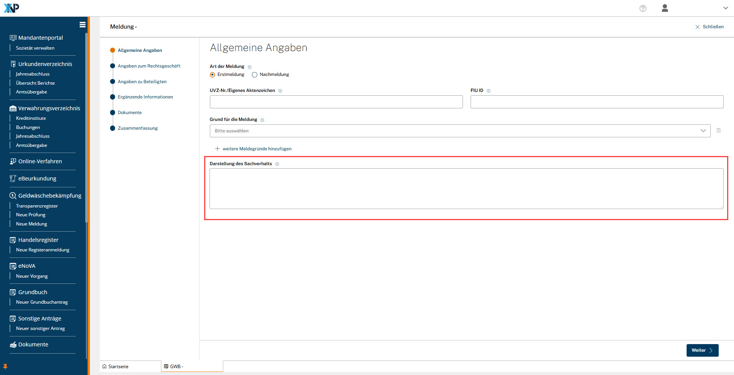
Task: Open Neue Meldung in sidebar
Action: tap(31, 224)
